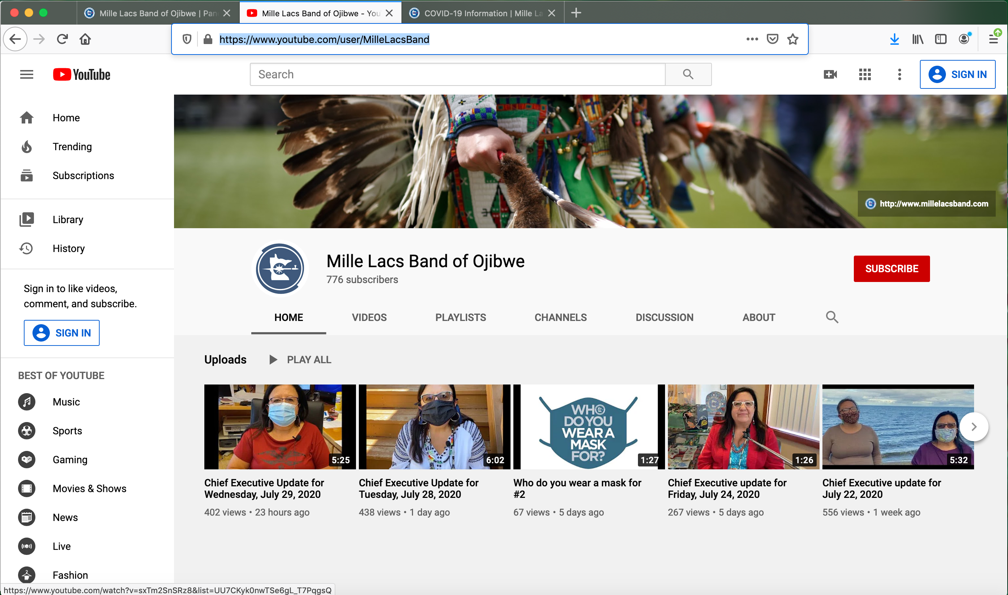
Task: Toggle Firefox sidebar view icon
Action: pyautogui.click(x=940, y=39)
